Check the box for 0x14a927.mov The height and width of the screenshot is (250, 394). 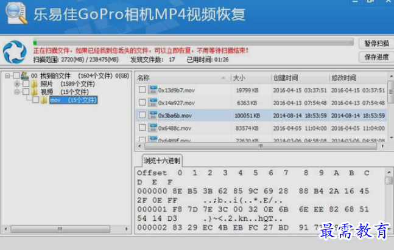pyautogui.click(x=142, y=102)
